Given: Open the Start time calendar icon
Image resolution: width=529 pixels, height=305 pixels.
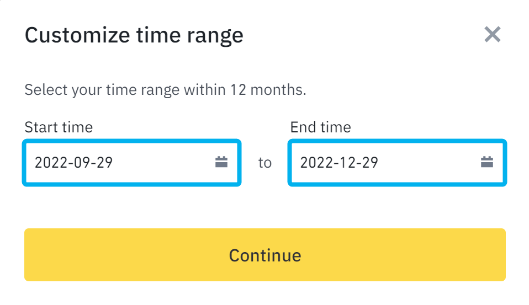Looking at the screenshot, I should click(x=221, y=162).
